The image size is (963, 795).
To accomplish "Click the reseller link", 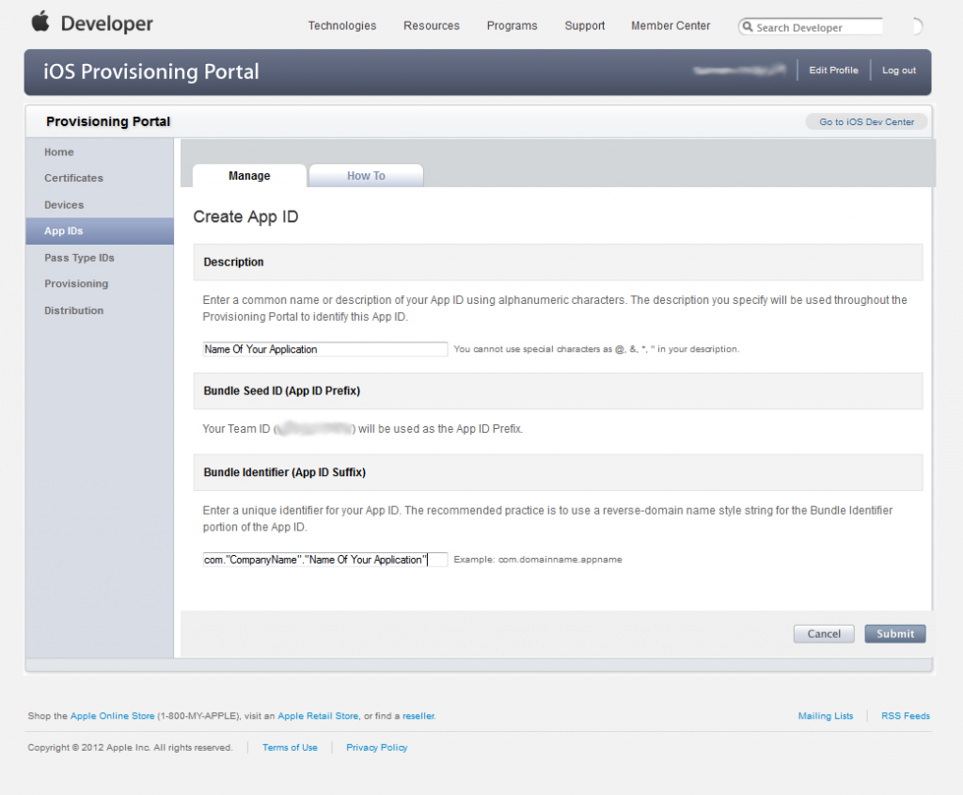I will point(418,716).
